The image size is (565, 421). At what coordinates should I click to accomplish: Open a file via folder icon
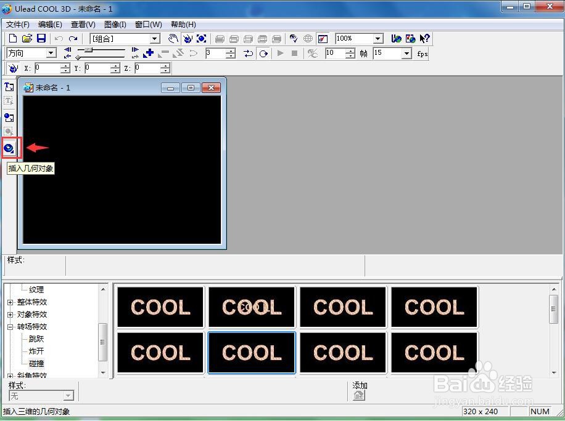click(x=27, y=39)
